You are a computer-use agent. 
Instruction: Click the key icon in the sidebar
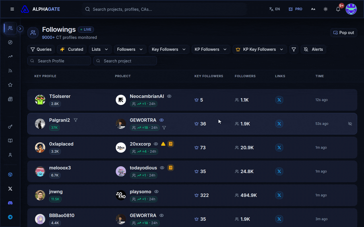(10, 127)
